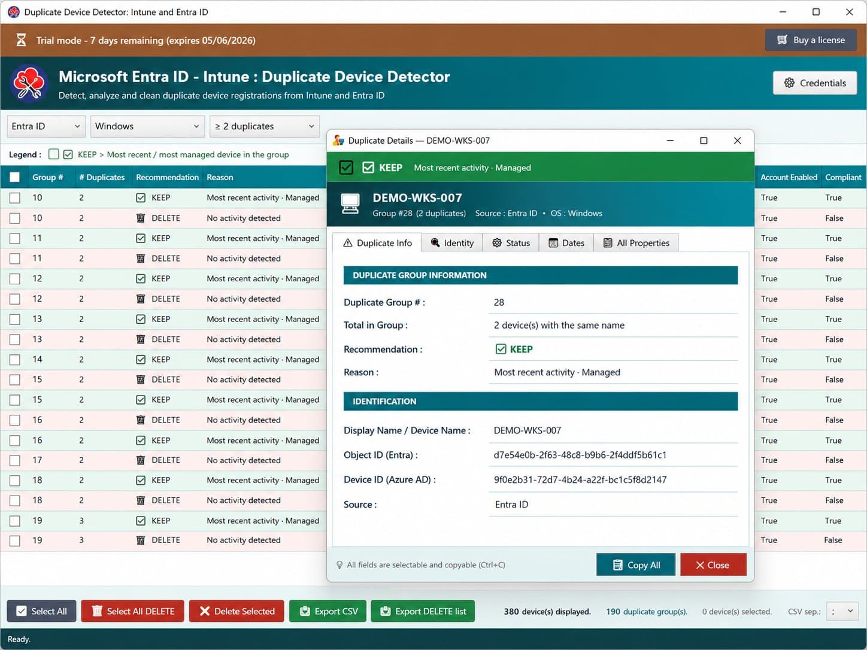Click the Export CSV button

pos(328,611)
